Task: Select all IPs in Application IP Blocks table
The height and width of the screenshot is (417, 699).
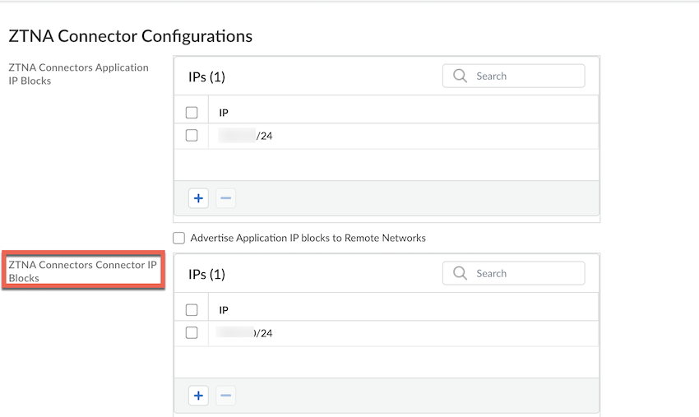Action: click(192, 113)
